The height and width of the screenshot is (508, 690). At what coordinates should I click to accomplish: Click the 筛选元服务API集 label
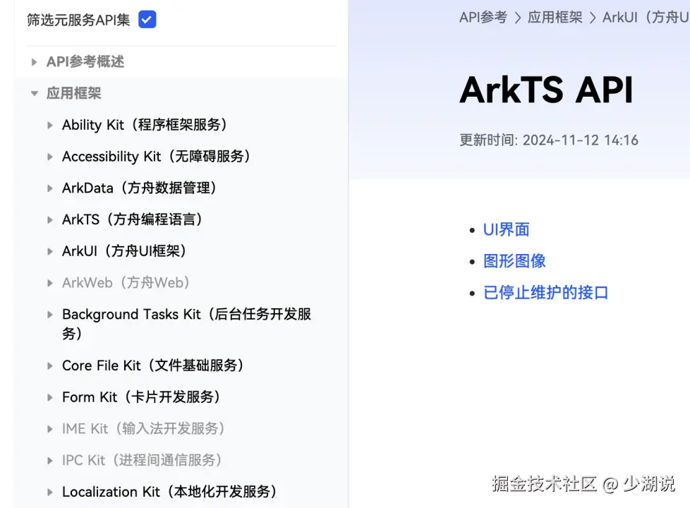tap(78, 20)
